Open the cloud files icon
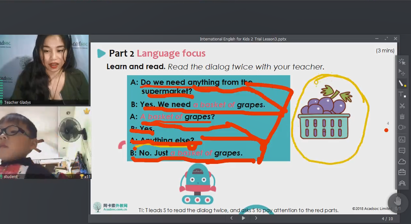 402,161
